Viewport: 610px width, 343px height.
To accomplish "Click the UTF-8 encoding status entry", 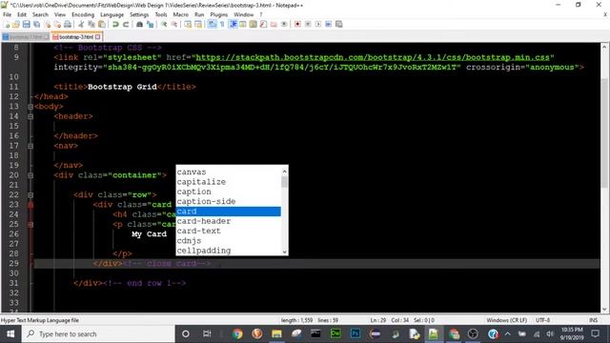I will click(x=542, y=320).
